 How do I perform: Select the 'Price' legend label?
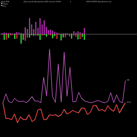[4, 6]
